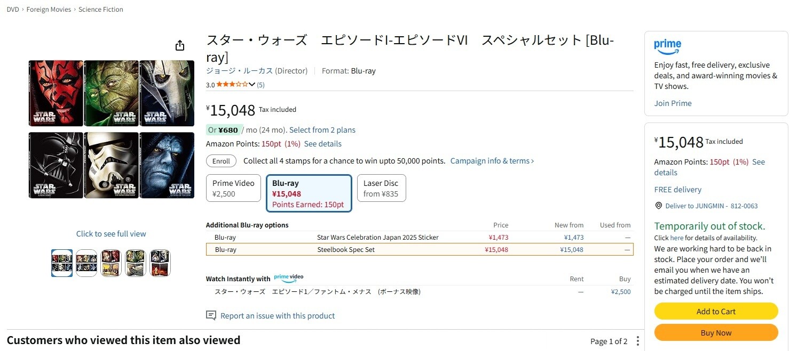Viewport: 798px width, 351px height.
Task: Select the Blu-ray format option
Action: point(309,193)
